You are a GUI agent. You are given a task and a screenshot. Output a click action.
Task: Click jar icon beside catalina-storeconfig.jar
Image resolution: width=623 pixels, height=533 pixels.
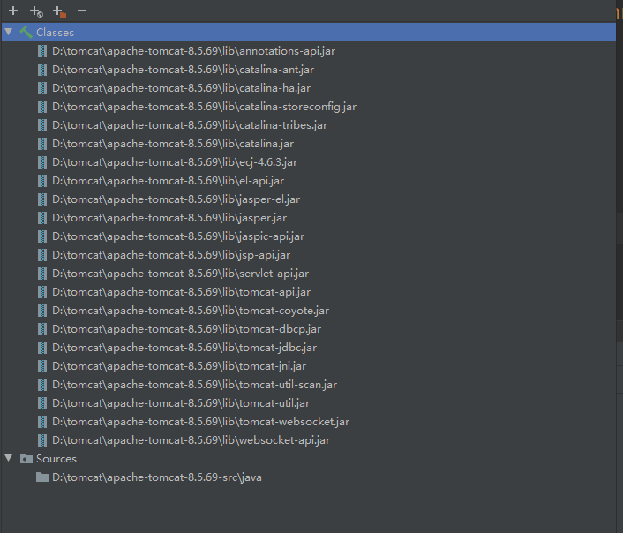[42, 107]
